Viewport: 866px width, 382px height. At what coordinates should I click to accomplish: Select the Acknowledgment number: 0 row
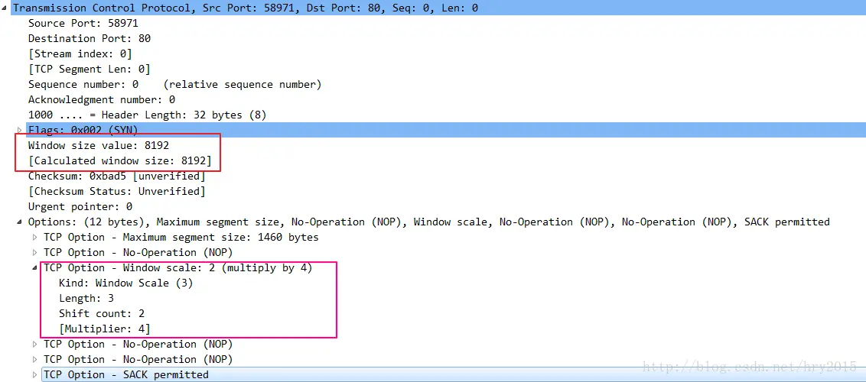(102, 100)
